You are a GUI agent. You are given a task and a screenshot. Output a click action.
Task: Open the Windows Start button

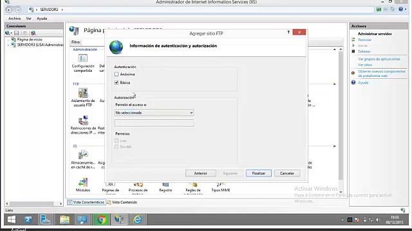point(12,219)
